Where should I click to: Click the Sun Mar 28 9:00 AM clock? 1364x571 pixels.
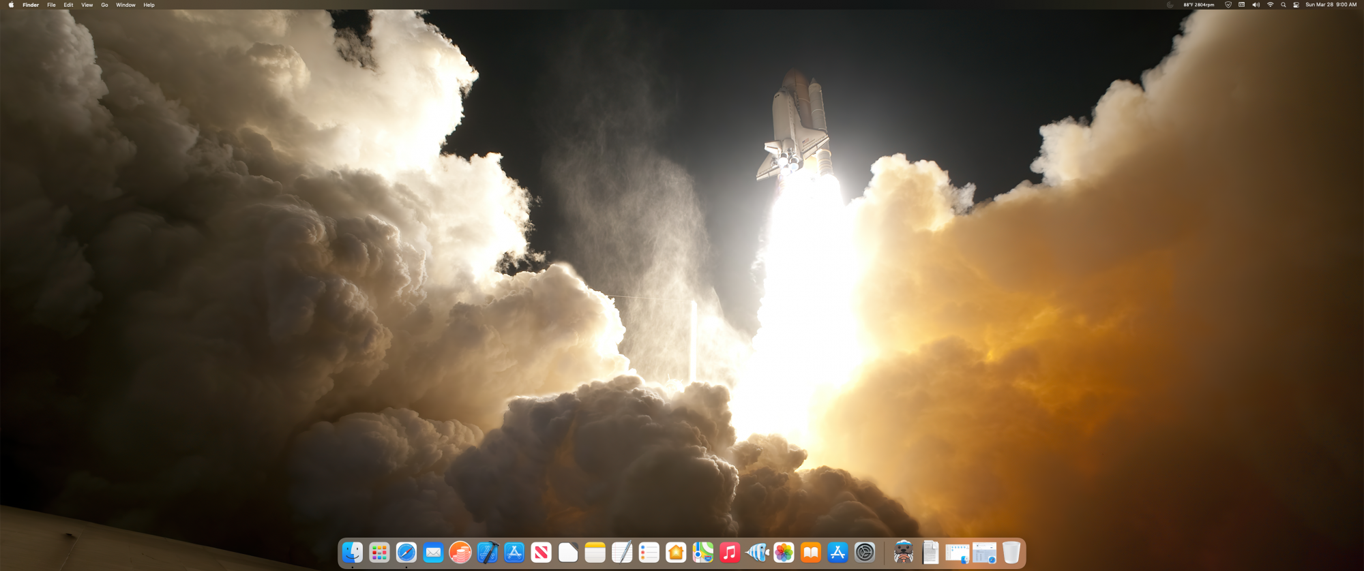pos(1331,5)
